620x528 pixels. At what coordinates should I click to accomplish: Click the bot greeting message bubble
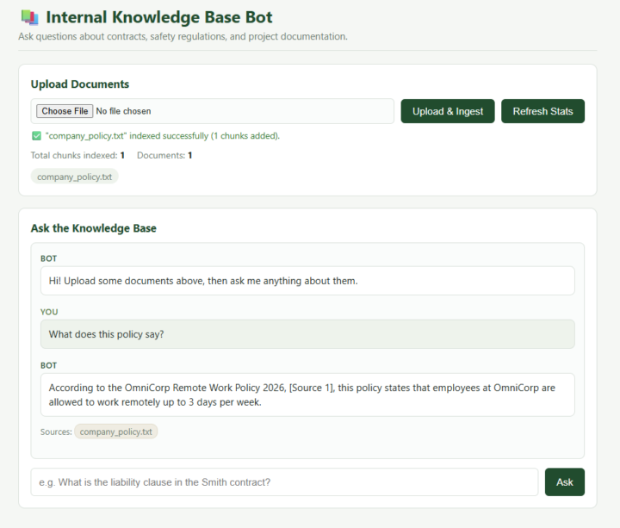click(307, 281)
